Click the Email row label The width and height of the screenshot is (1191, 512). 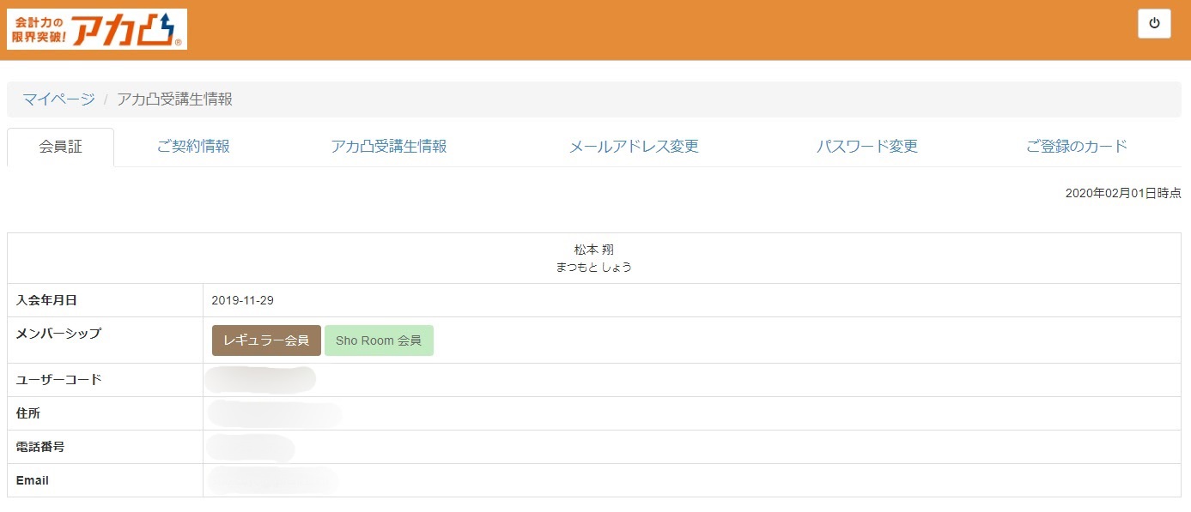31,480
